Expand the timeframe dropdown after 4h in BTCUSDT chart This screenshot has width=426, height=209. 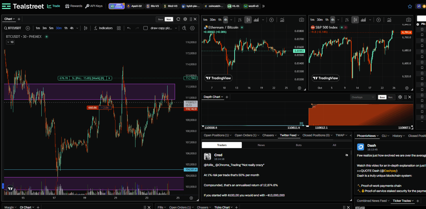77,28
